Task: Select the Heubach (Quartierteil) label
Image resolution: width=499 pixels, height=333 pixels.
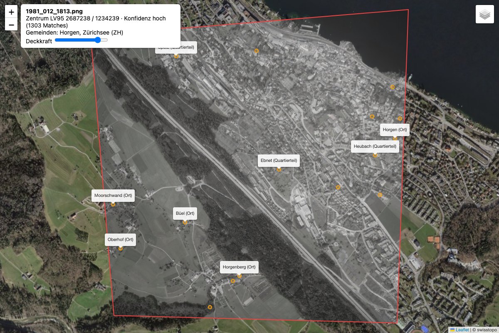Action: pos(375,147)
